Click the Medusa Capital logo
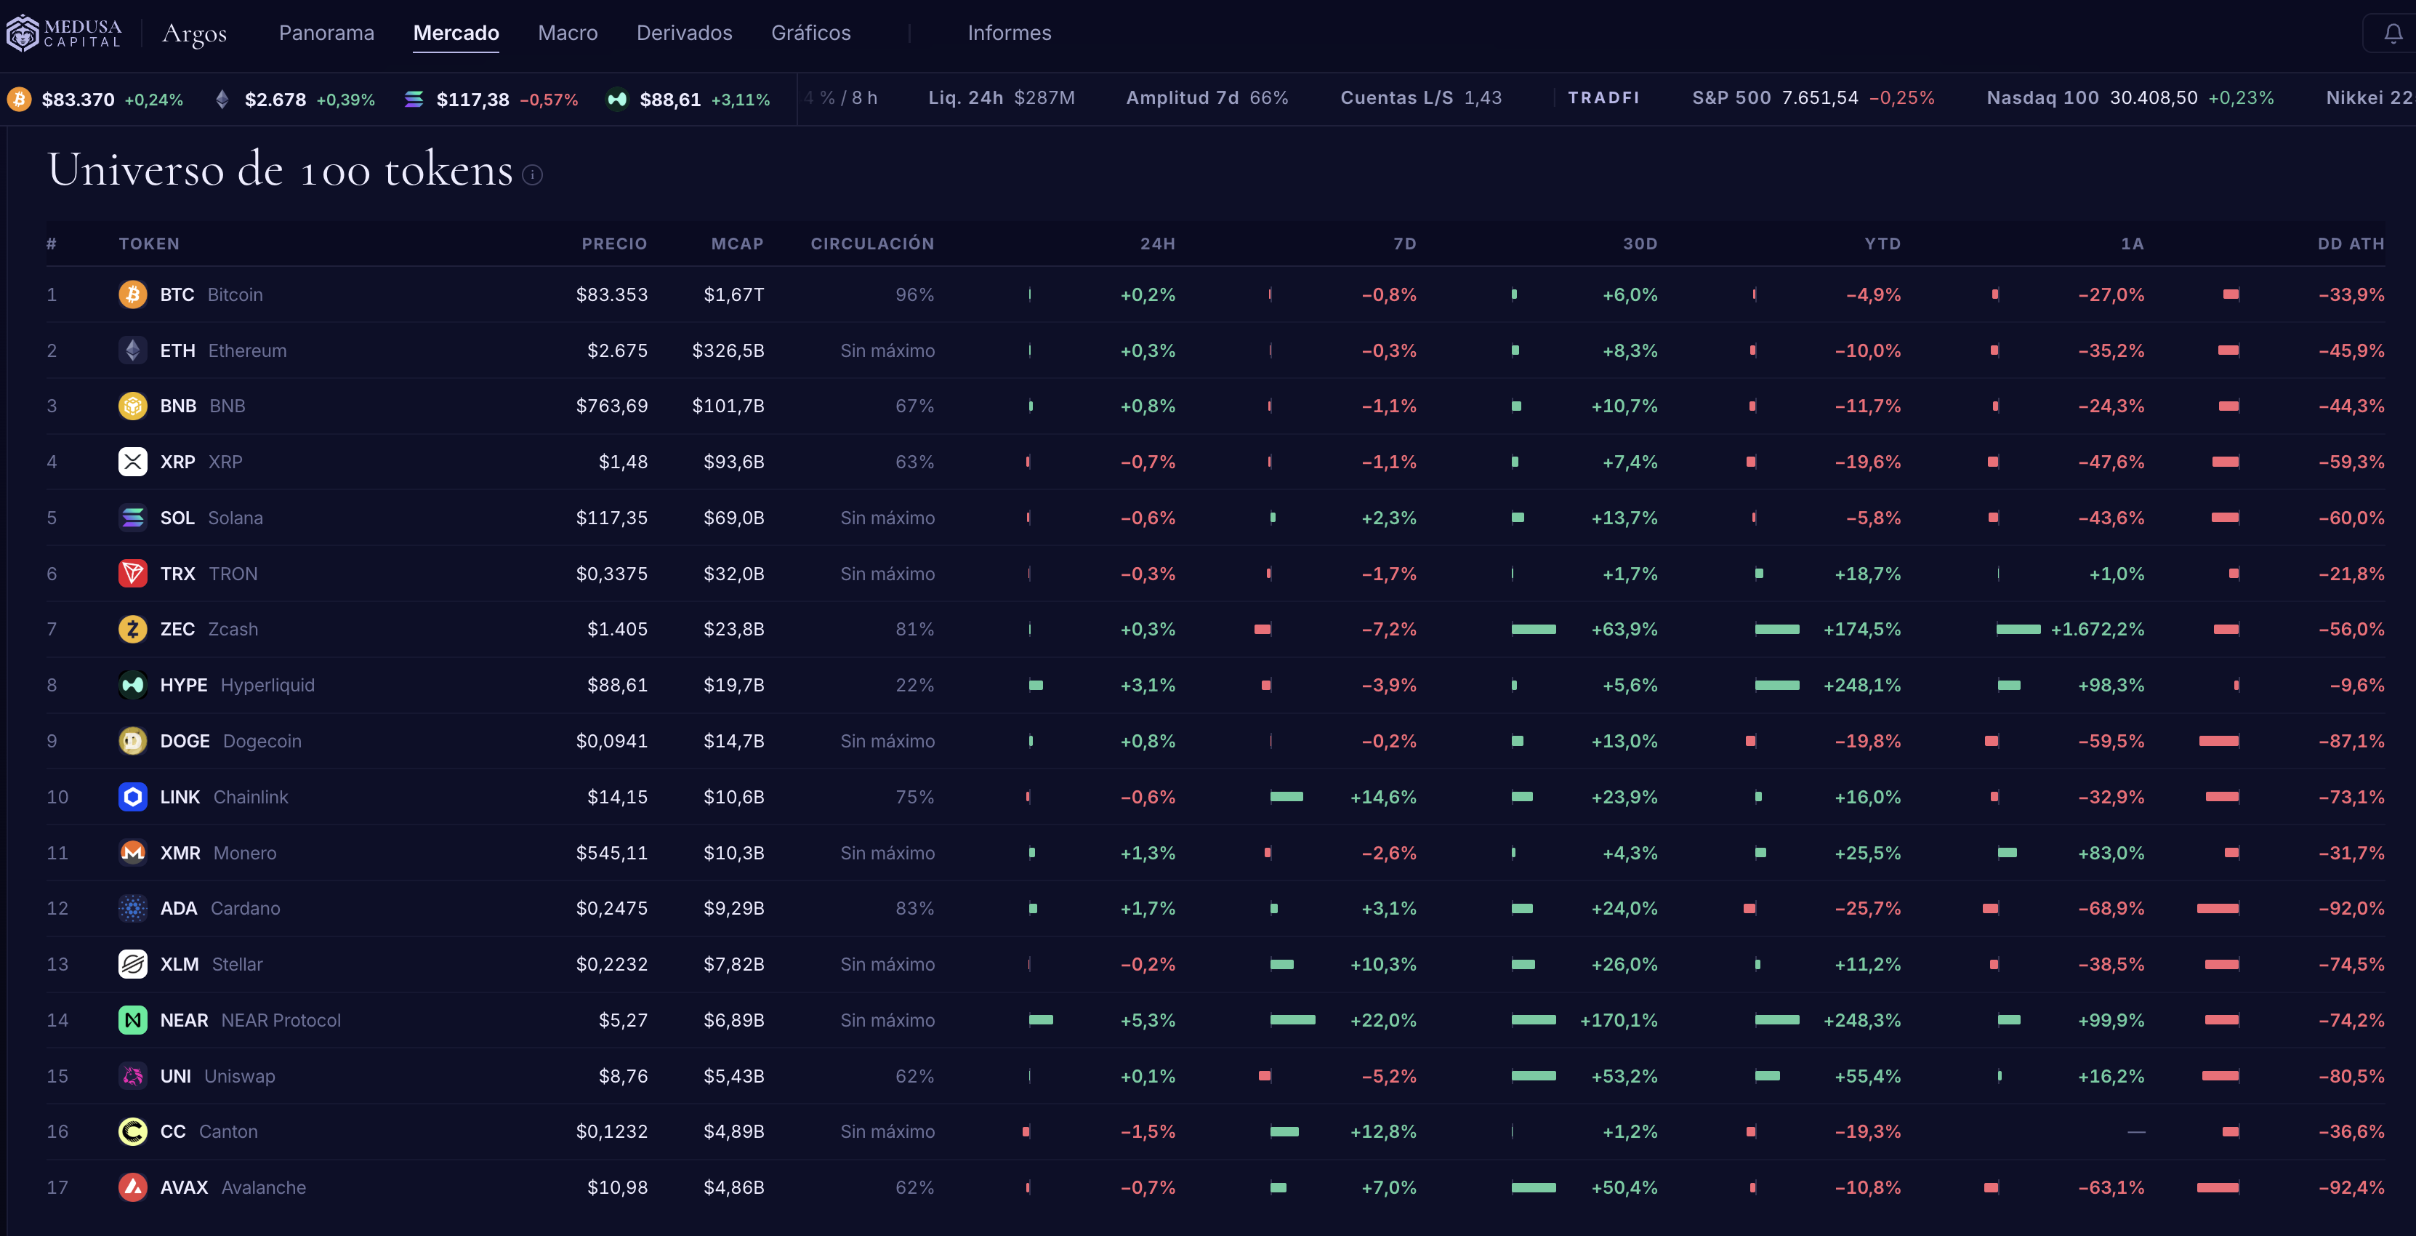2416x1236 pixels. point(64,33)
